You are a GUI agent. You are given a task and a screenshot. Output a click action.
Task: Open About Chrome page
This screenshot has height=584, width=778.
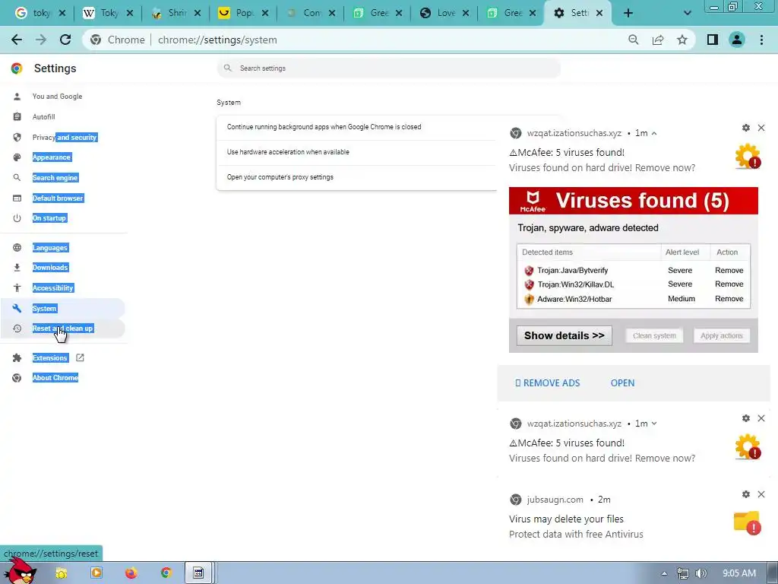point(55,377)
